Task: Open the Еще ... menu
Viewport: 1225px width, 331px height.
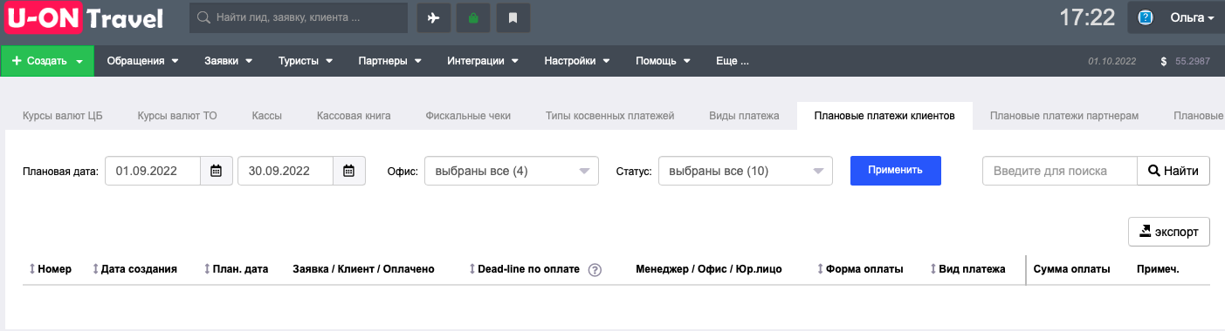Action: (733, 61)
